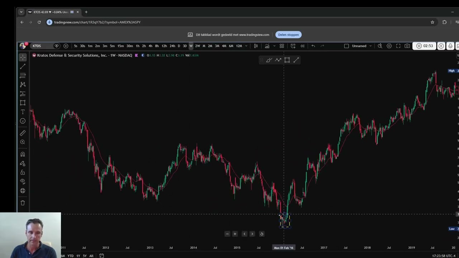
Task: Open the candlestick chart type selector
Action: (256, 46)
